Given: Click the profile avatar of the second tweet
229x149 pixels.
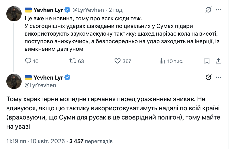Looking at the screenshot, I should point(14,82).
